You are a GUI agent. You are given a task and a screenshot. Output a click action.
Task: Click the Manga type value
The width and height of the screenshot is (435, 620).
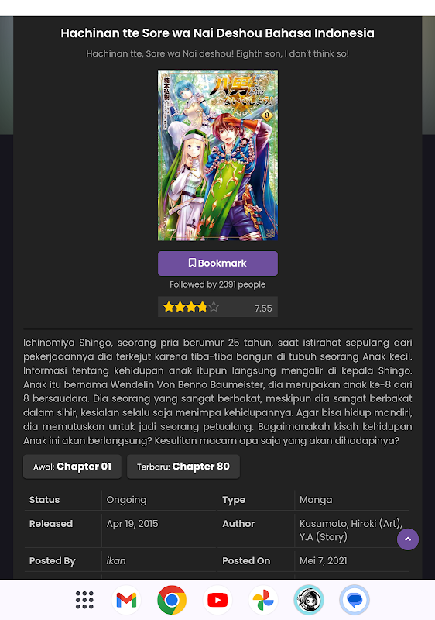click(316, 500)
